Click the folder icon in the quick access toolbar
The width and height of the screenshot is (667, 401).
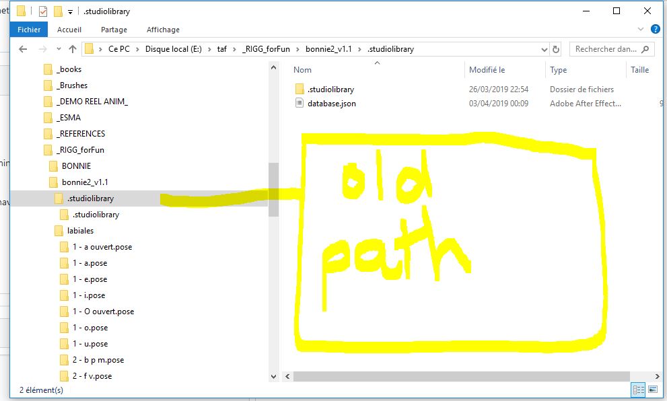click(22, 10)
